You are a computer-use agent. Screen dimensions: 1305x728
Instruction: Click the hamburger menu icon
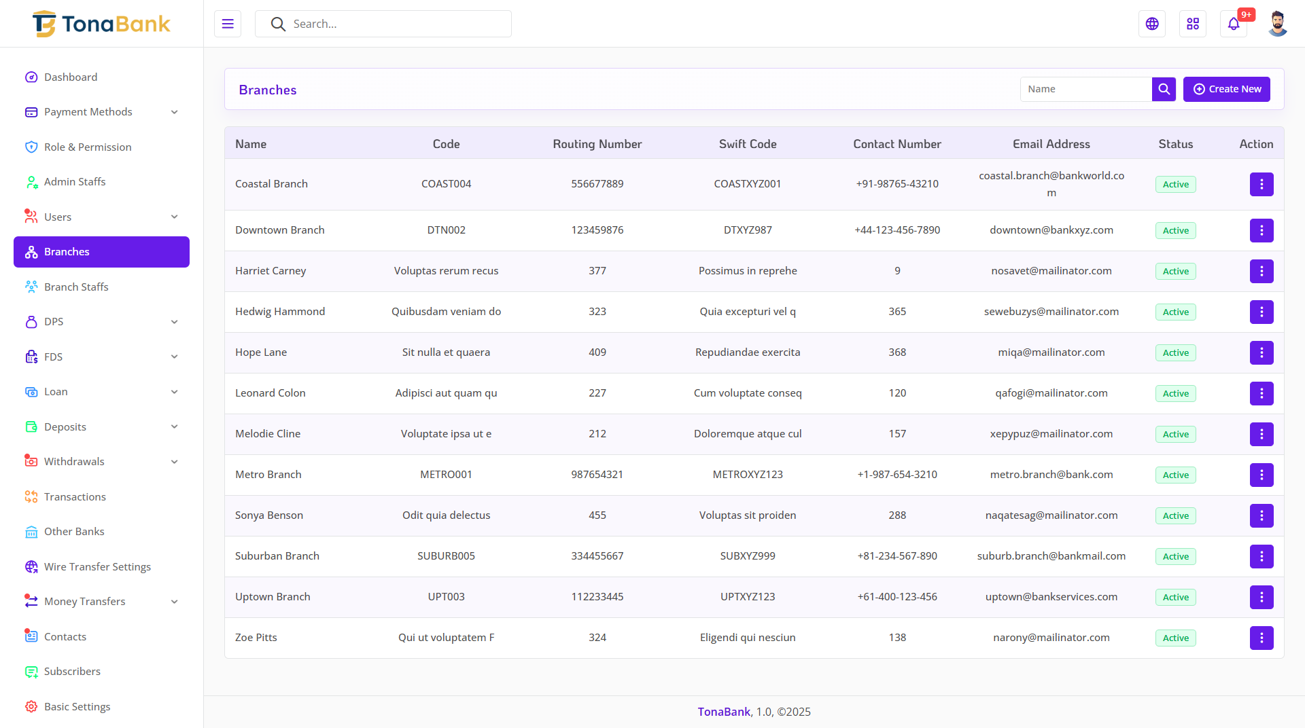tap(228, 24)
